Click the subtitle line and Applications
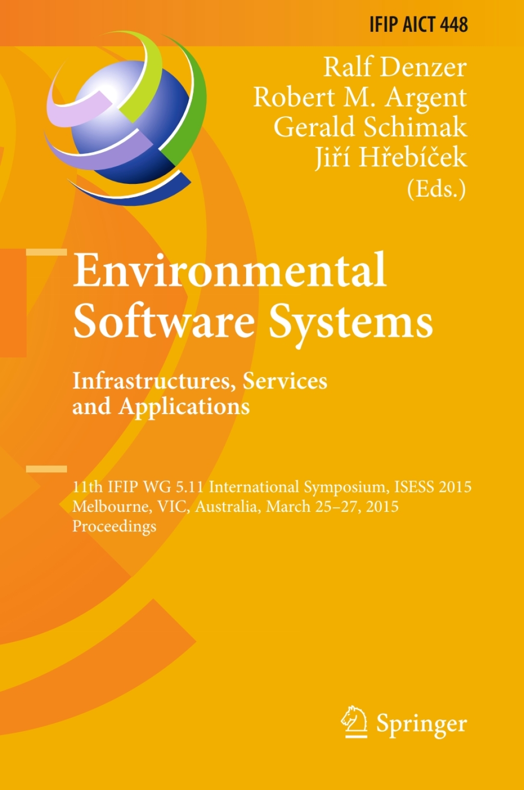 click(x=161, y=407)
